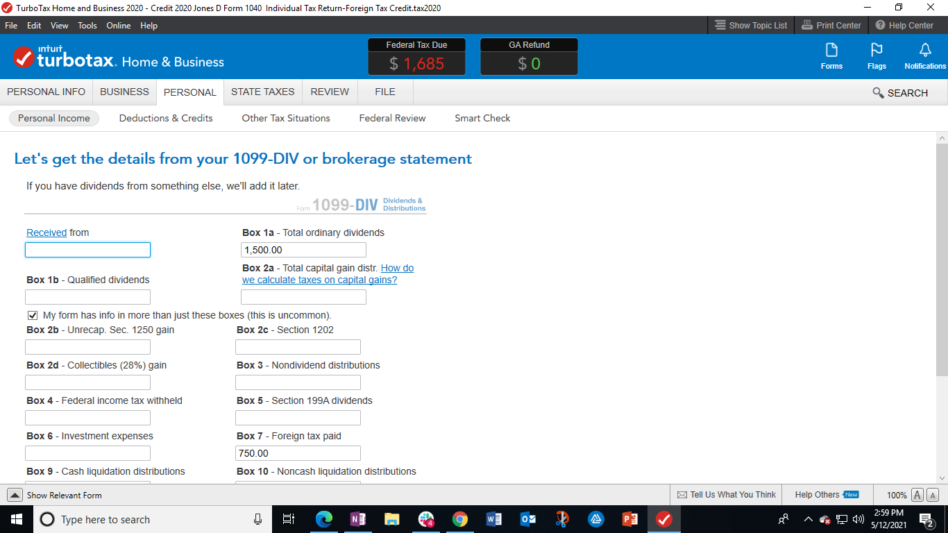Open Google Chrome from taskbar
Viewport: 948px width, 533px height.
(459, 519)
